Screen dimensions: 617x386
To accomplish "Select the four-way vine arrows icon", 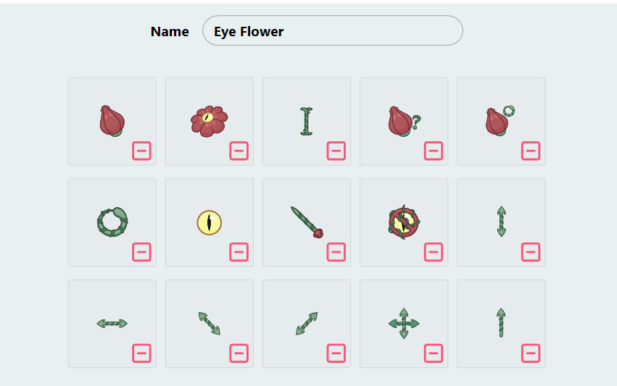I will coord(403,323).
